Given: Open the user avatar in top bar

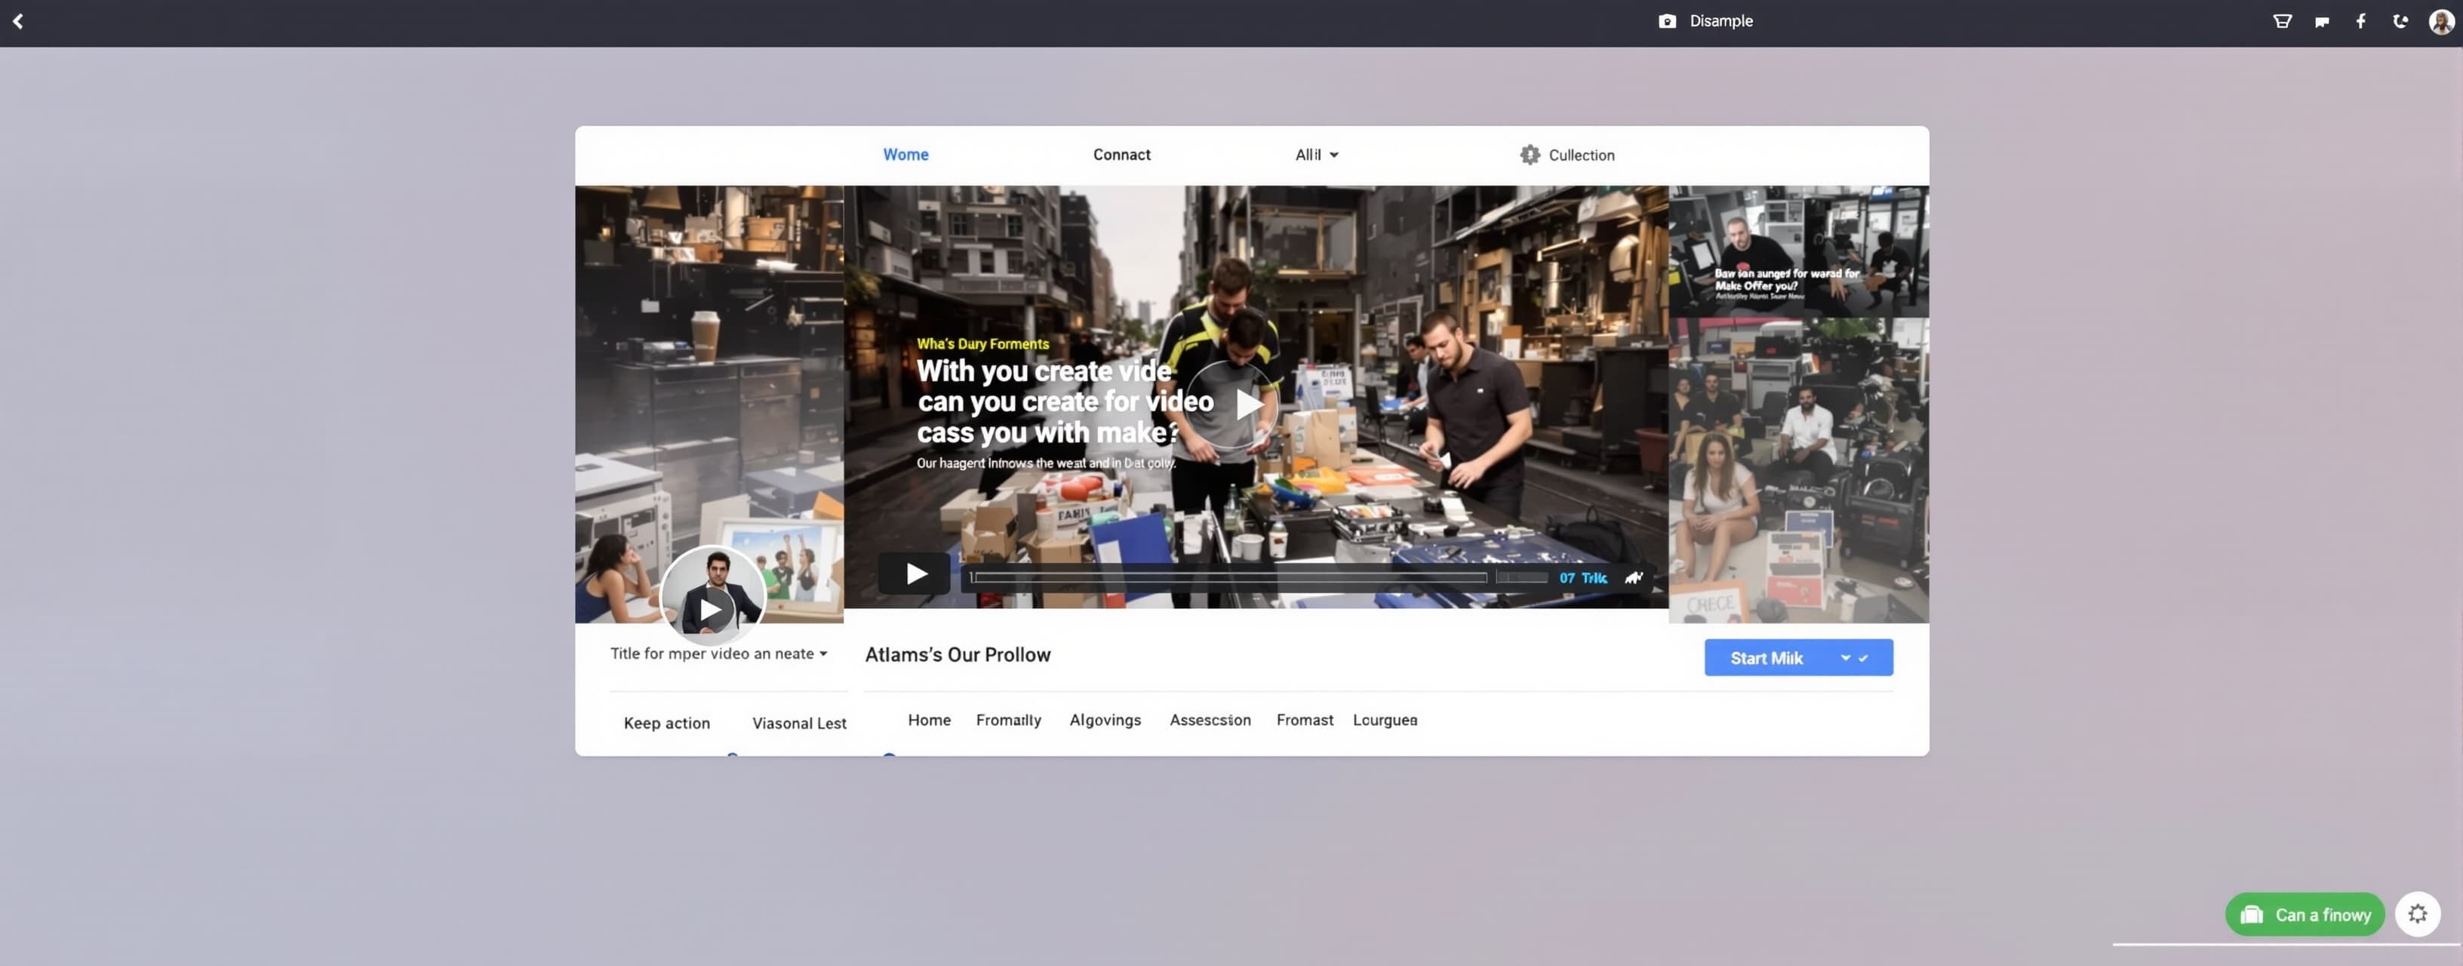Looking at the screenshot, I should (2441, 21).
